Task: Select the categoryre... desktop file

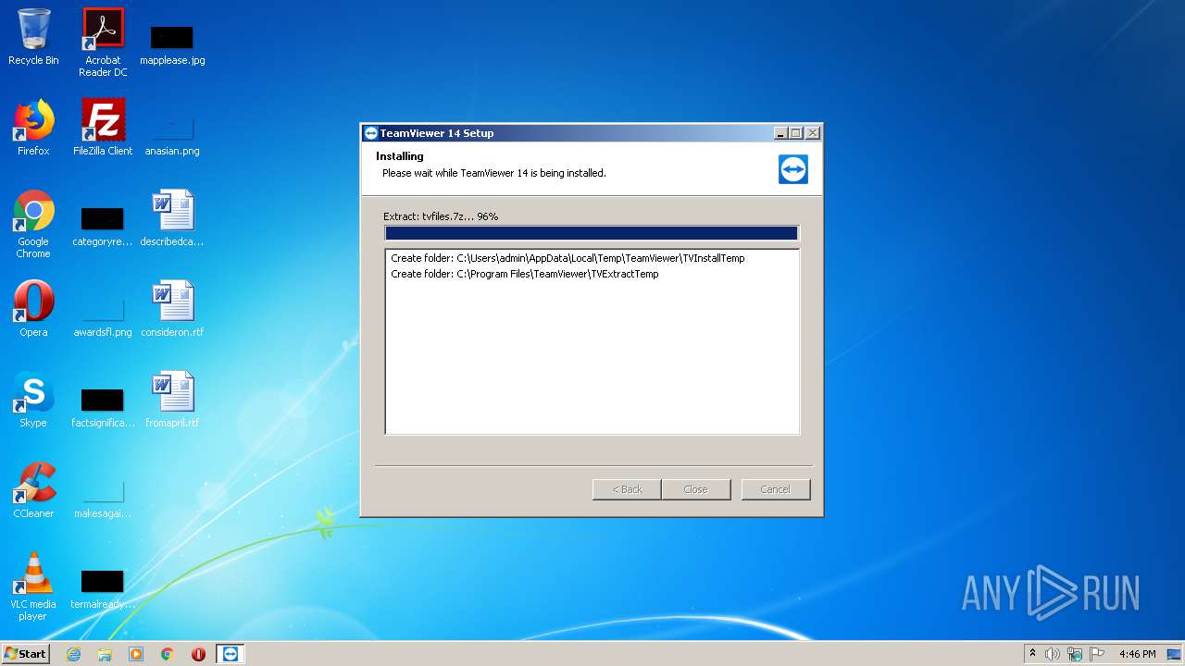Action: pyautogui.click(x=103, y=226)
